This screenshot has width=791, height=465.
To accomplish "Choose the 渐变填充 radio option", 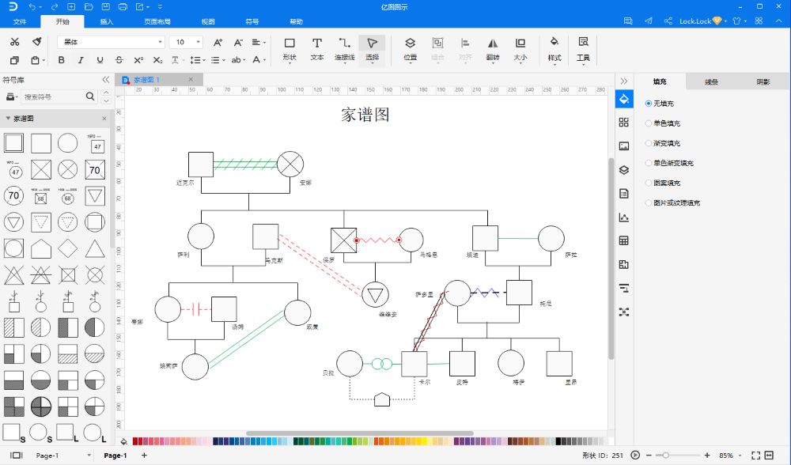I will coord(649,143).
